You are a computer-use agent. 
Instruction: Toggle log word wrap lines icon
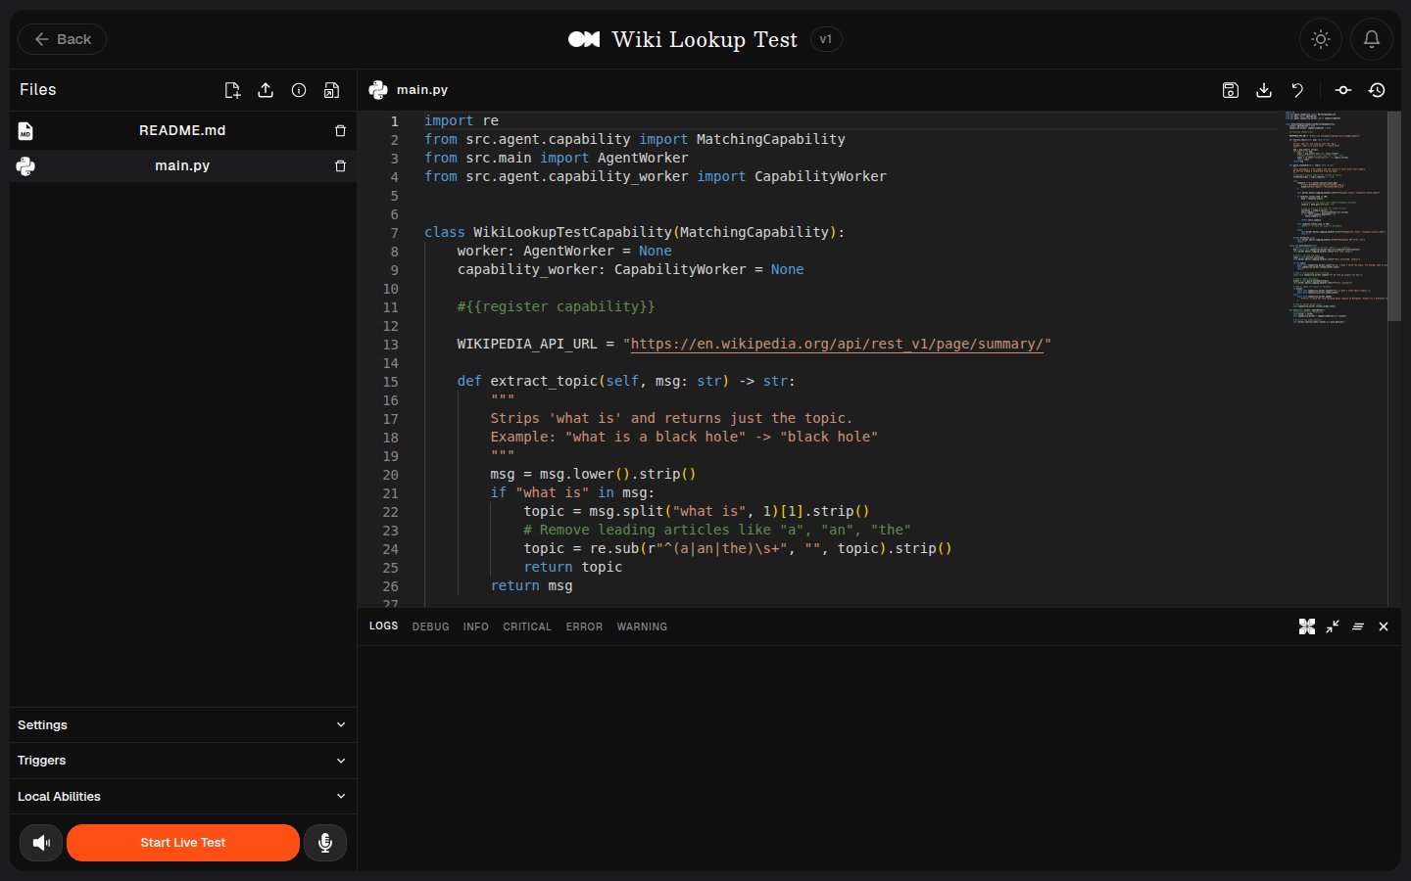click(x=1358, y=626)
